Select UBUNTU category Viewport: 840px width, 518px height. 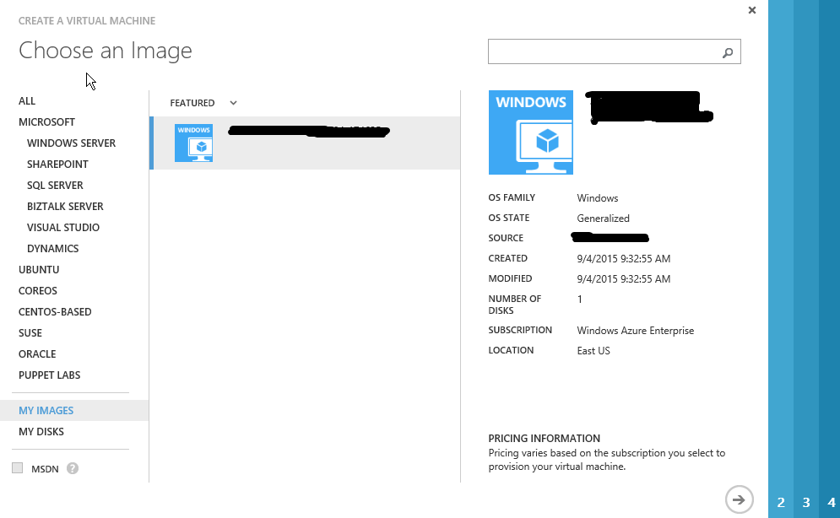tap(39, 270)
